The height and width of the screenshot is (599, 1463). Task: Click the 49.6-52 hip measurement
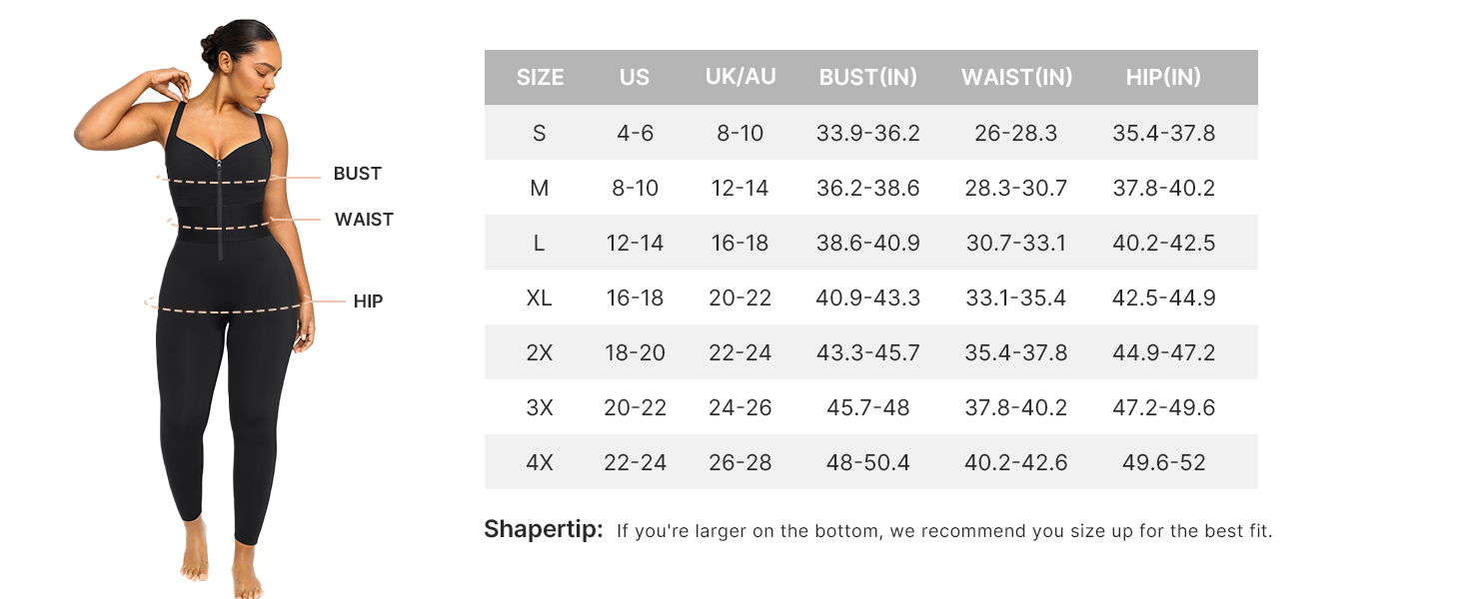point(1164,462)
